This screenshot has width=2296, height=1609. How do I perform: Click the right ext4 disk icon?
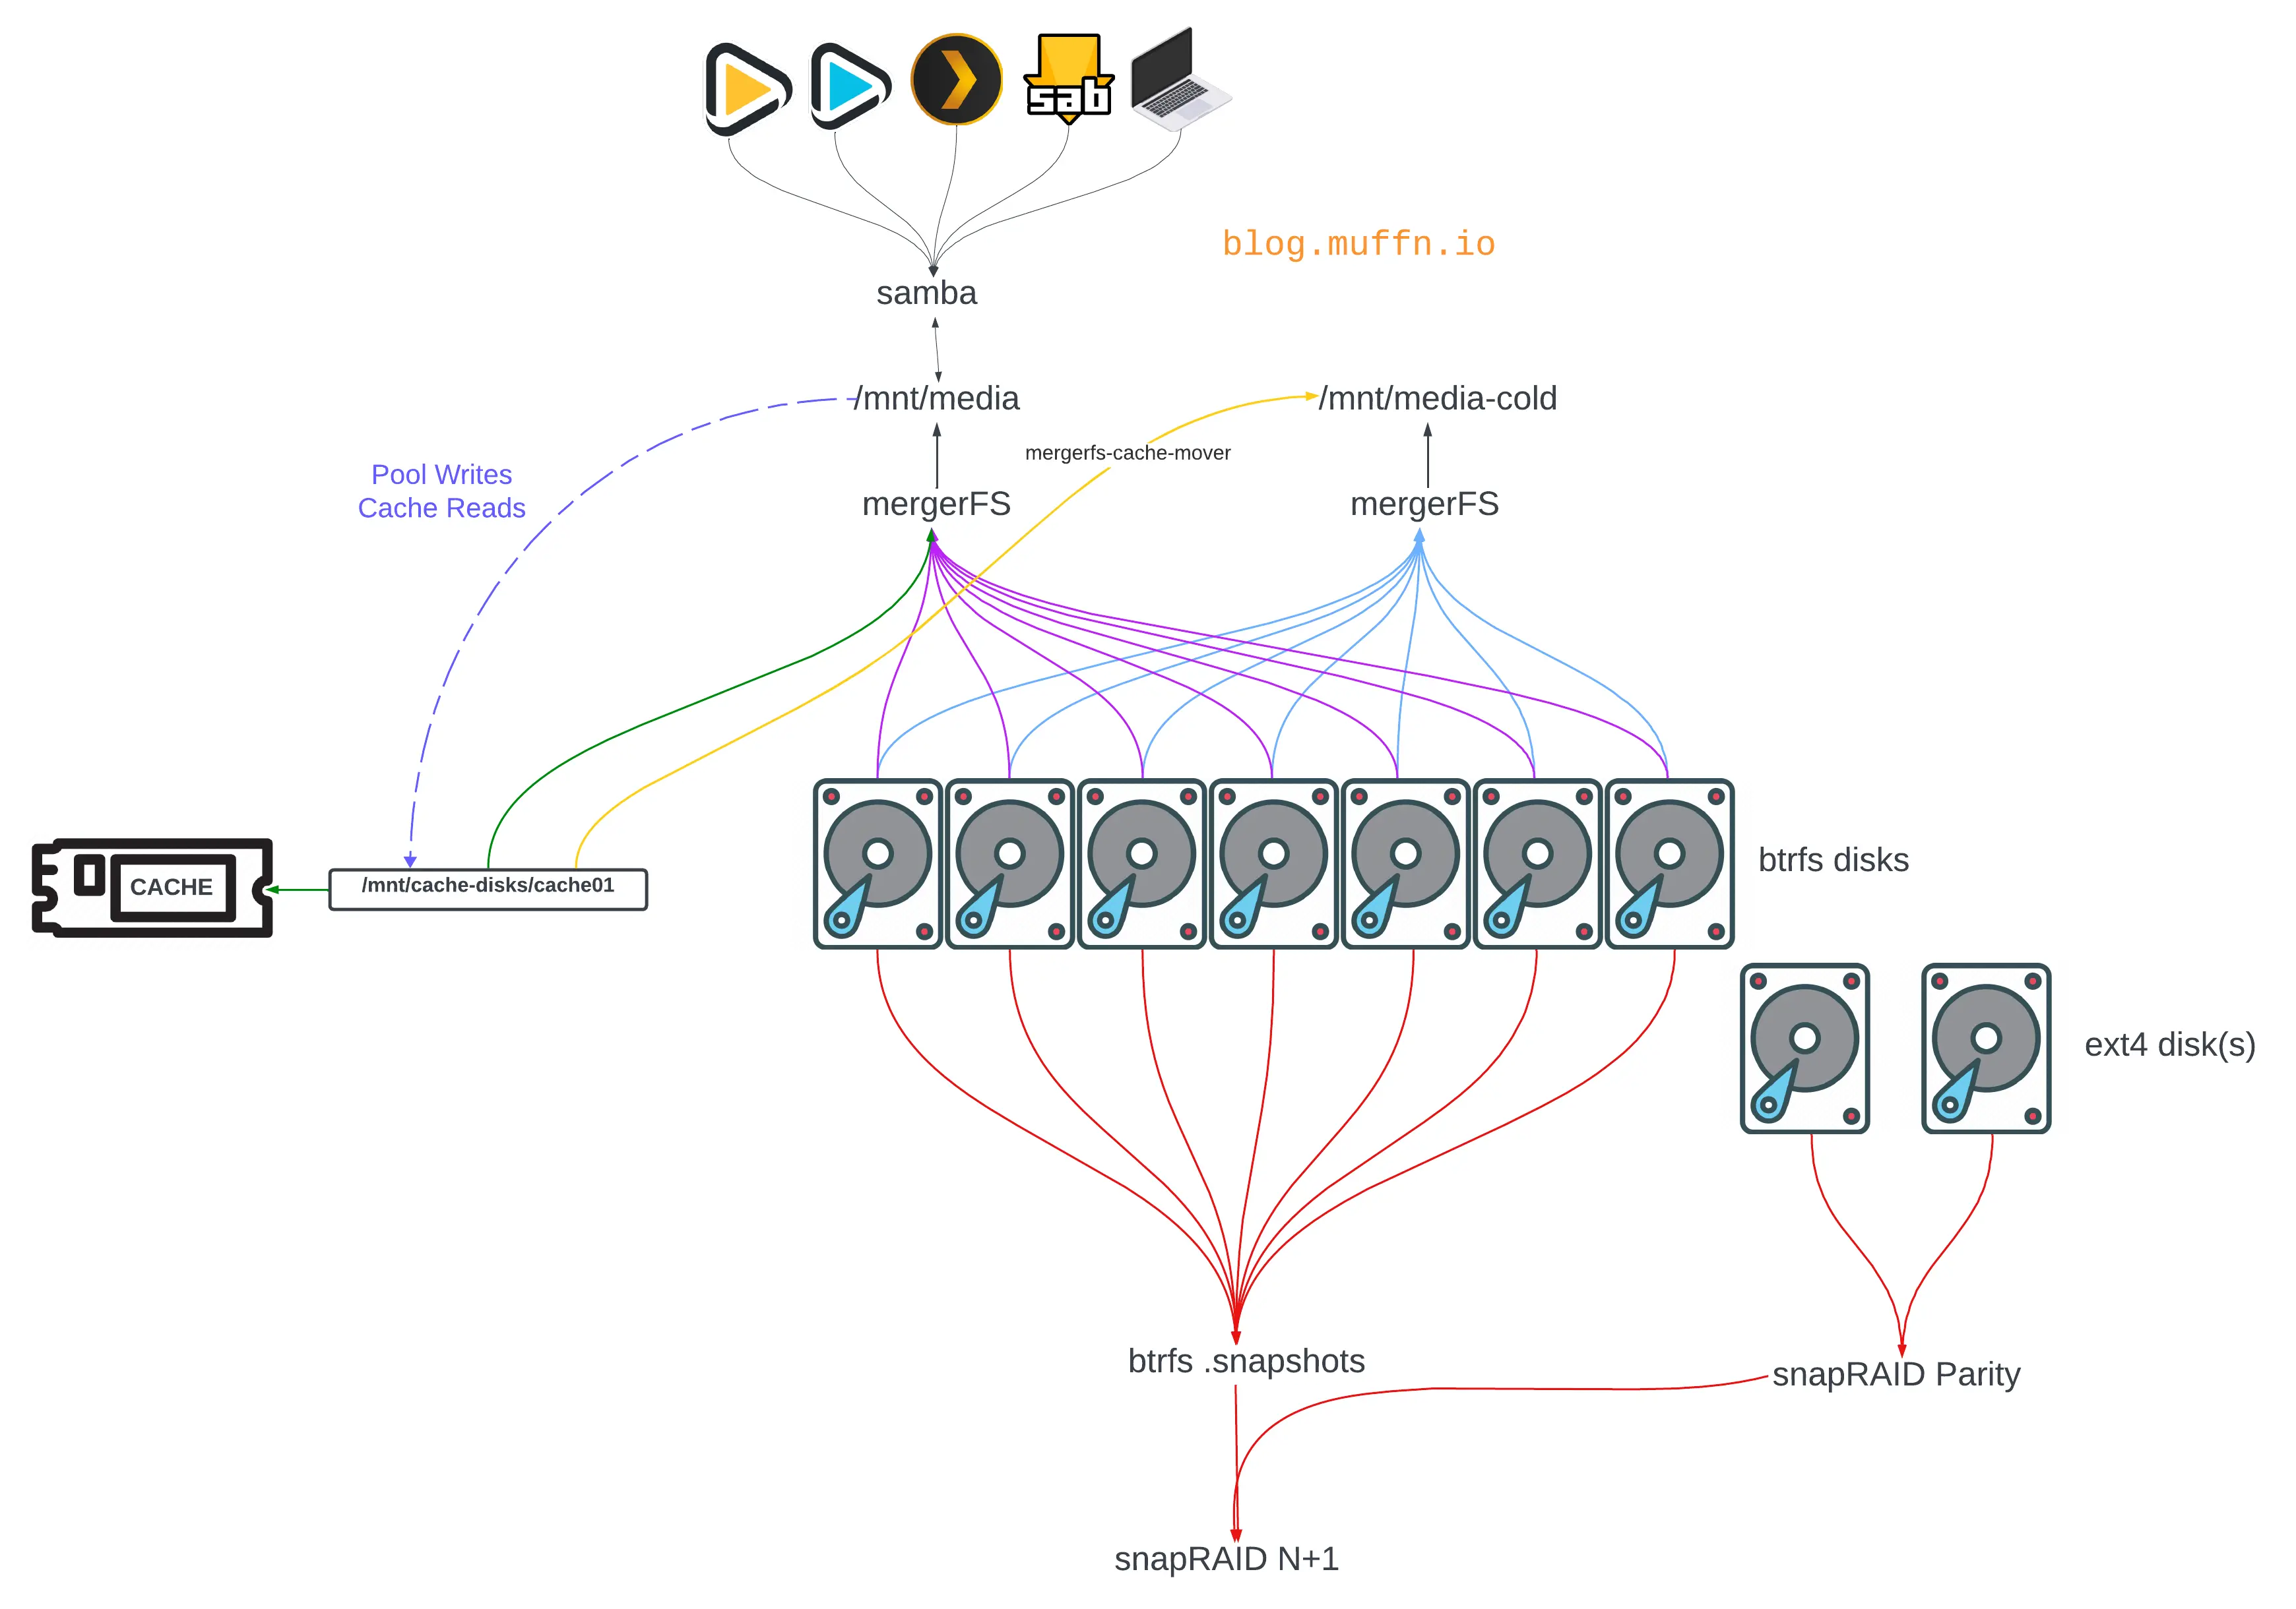pyautogui.click(x=1986, y=1048)
